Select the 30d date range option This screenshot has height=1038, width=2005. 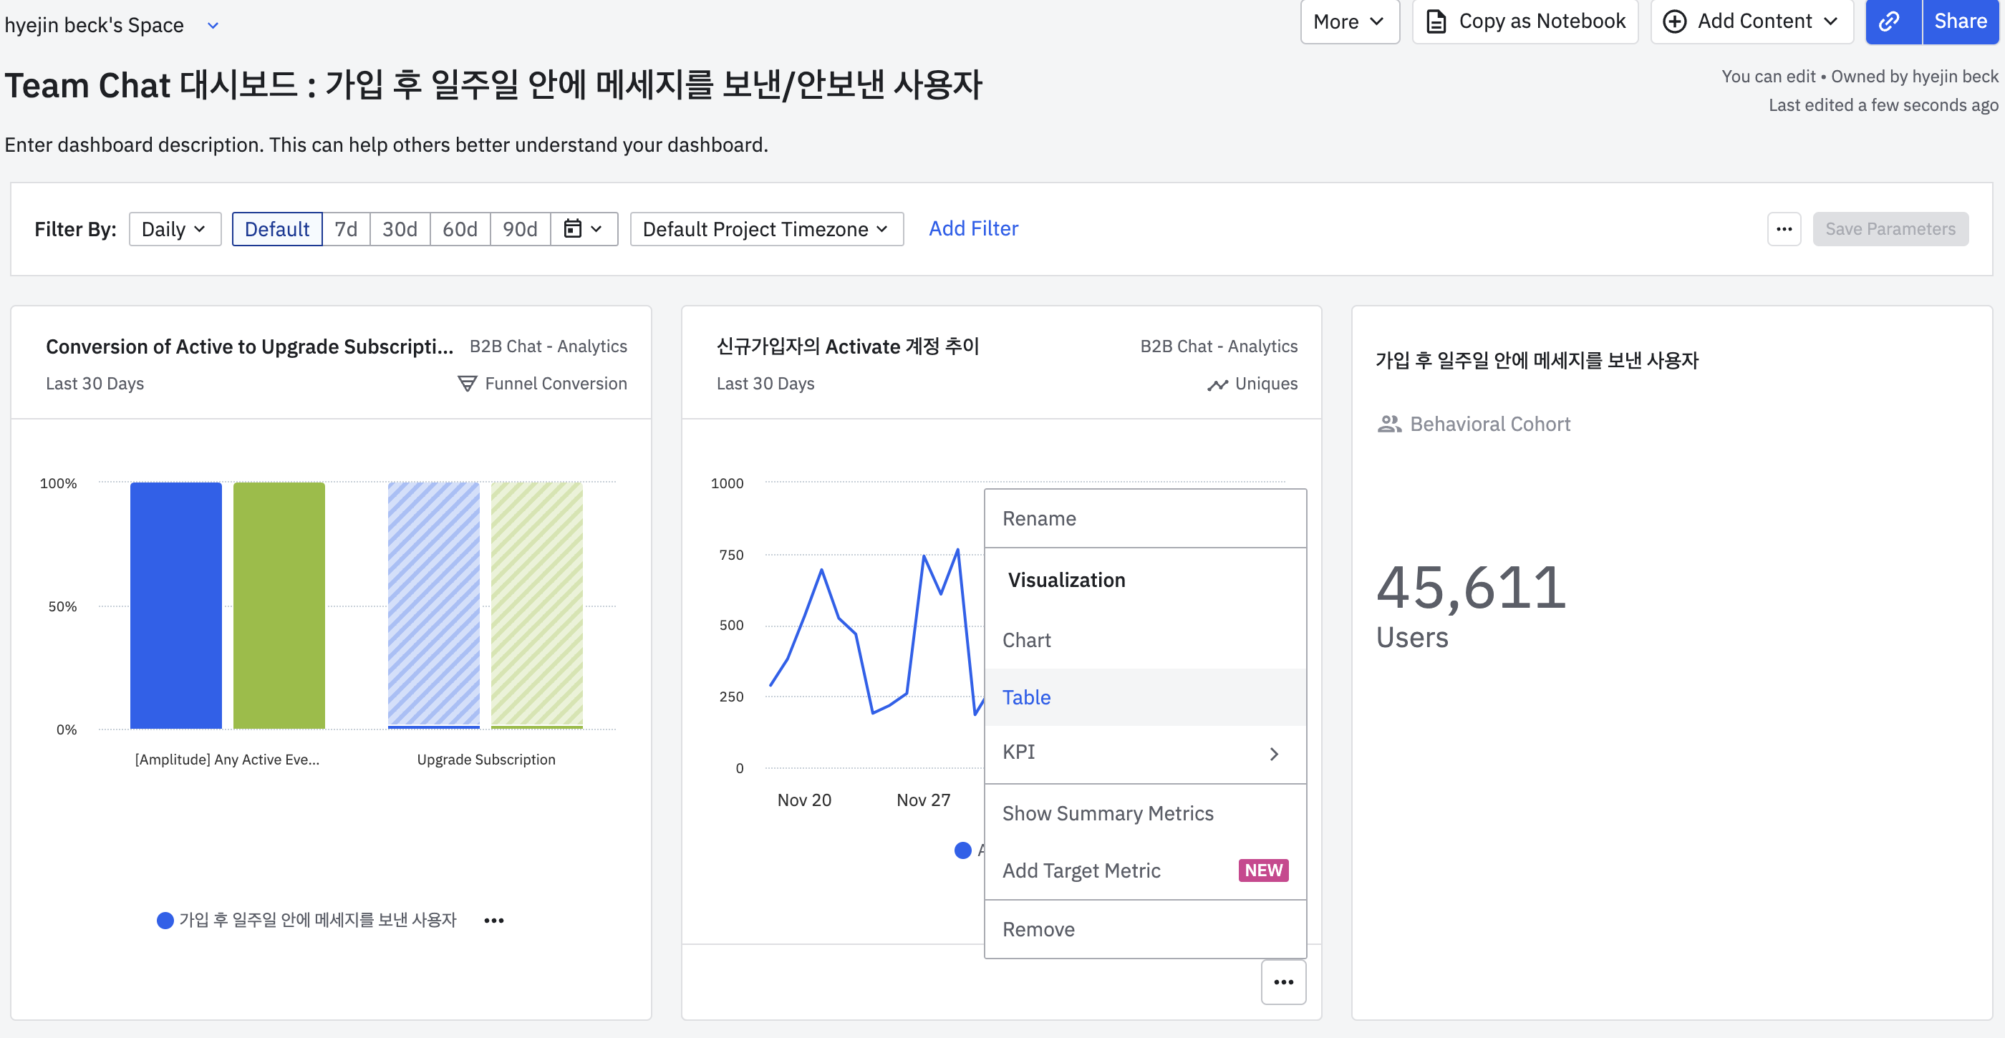tap(400, 229)
